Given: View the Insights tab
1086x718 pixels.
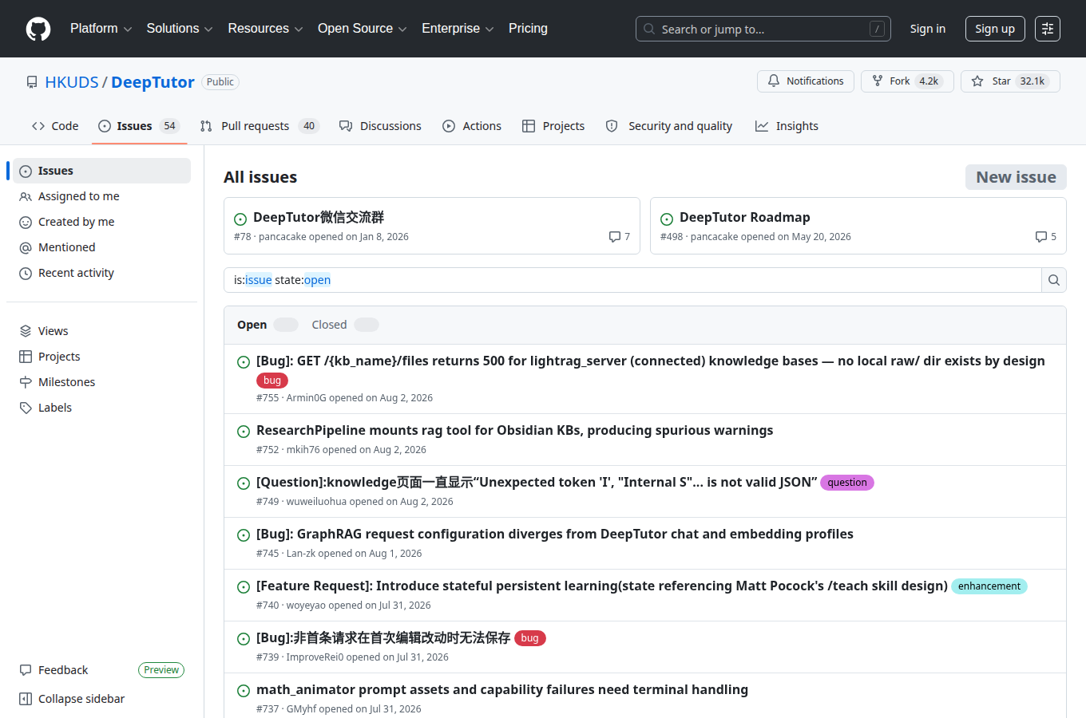Looking at the screenshot, I should (787, 126).
